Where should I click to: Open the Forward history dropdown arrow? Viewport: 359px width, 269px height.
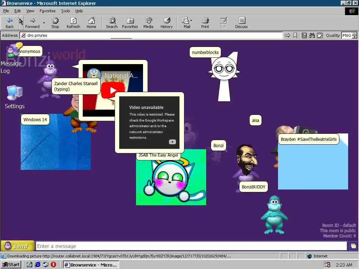44,23
